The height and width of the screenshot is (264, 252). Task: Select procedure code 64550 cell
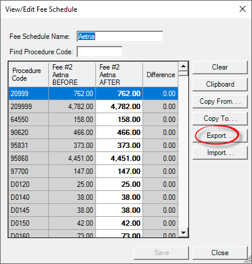(x=29, y=120)
